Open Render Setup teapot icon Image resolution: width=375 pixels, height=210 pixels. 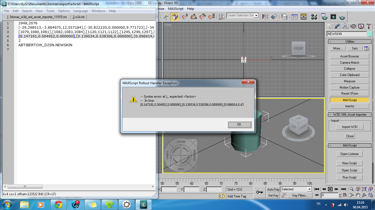tap(324, 17)
